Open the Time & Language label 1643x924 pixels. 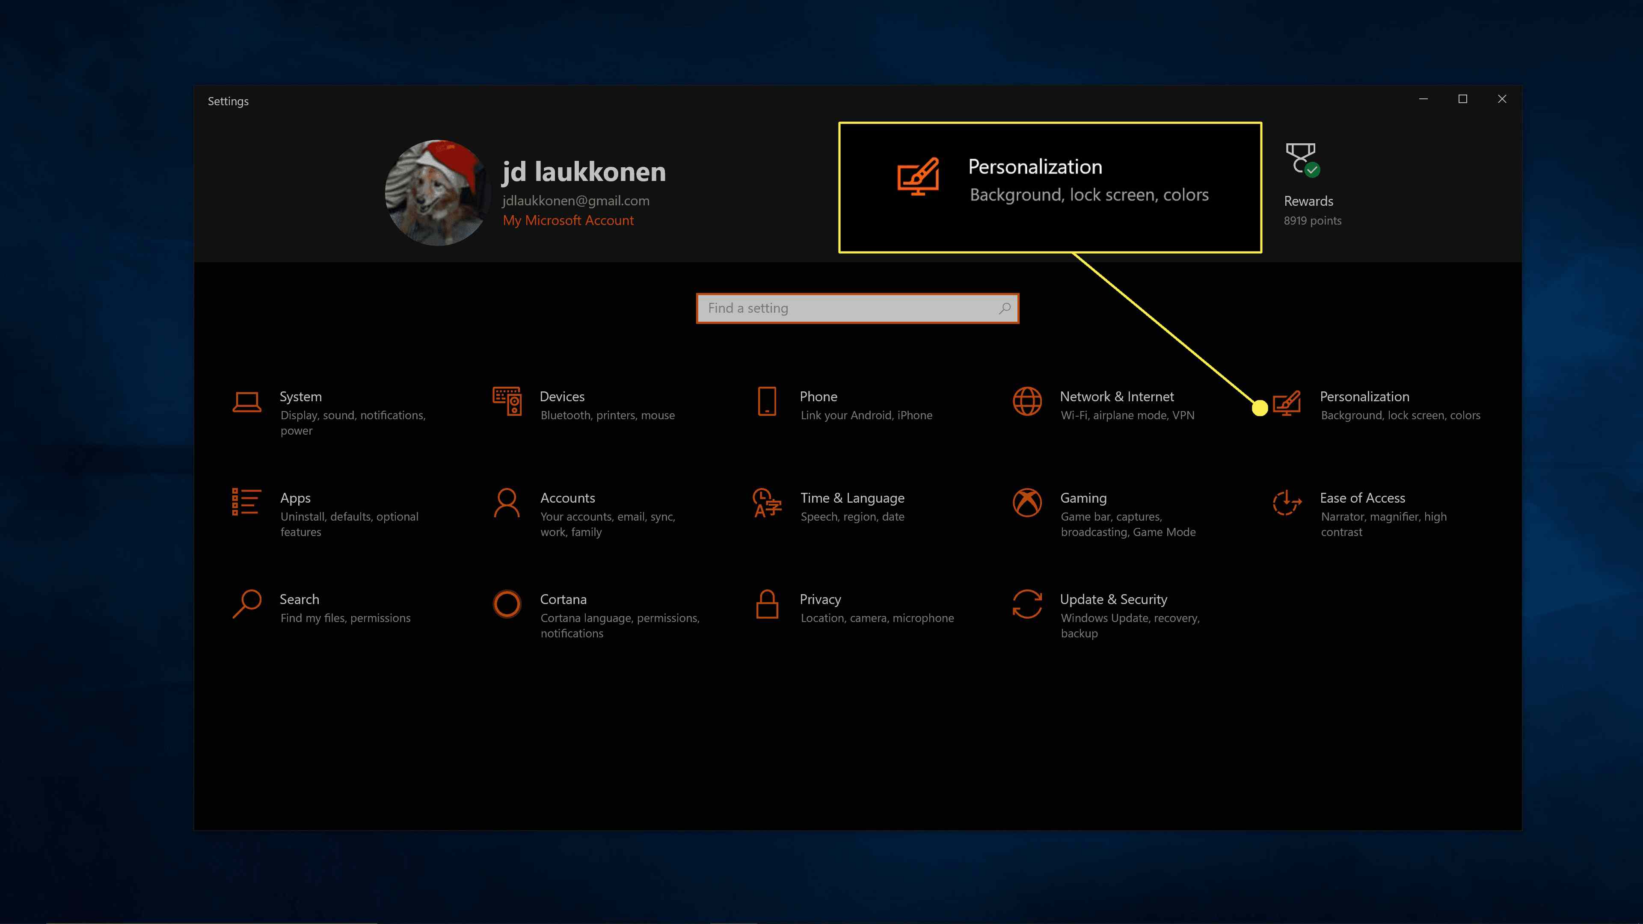coord(852,498)
